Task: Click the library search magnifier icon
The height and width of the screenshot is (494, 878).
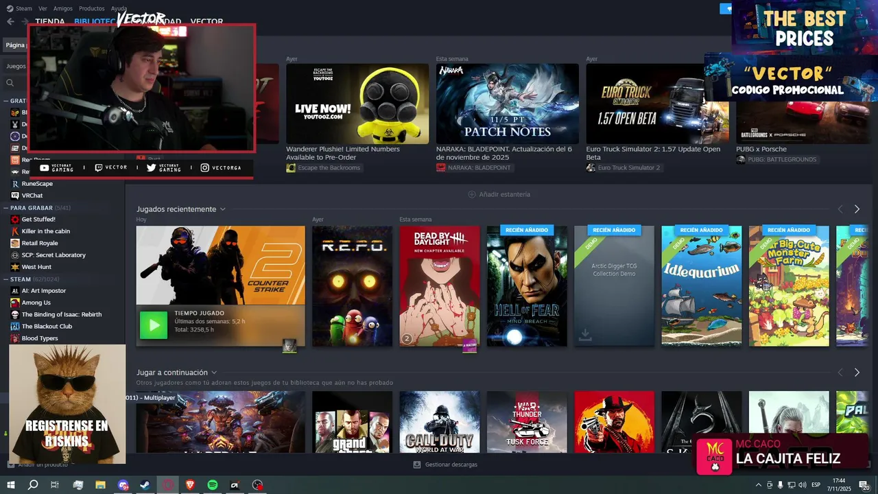Action: tap(10, 83)
